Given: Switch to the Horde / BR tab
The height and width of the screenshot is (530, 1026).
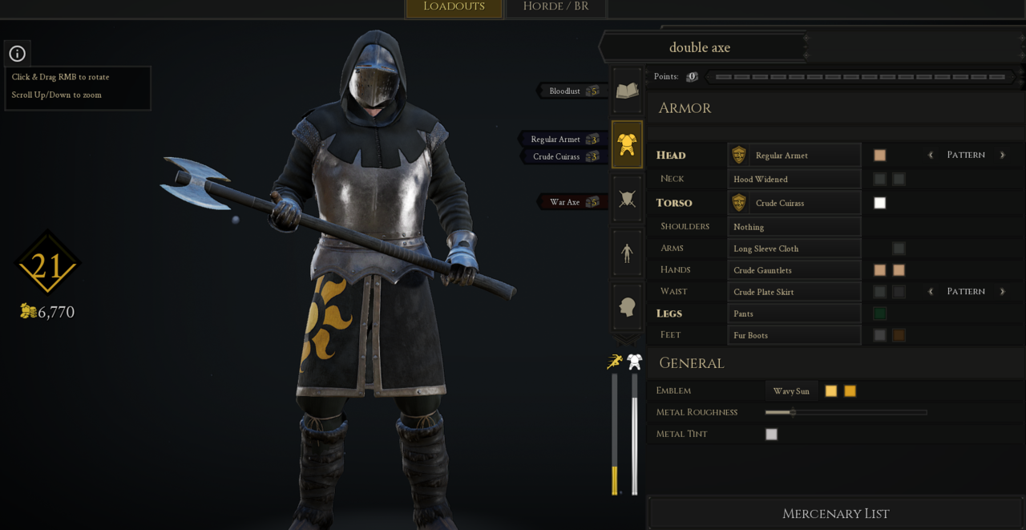Looking at the screenshot, I should (x=555, y=7).
